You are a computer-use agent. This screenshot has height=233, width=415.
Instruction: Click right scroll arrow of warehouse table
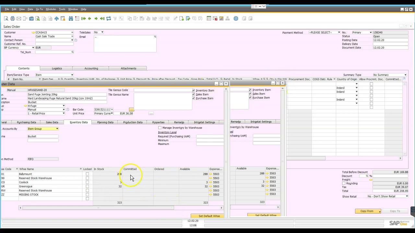click(221, 208)
